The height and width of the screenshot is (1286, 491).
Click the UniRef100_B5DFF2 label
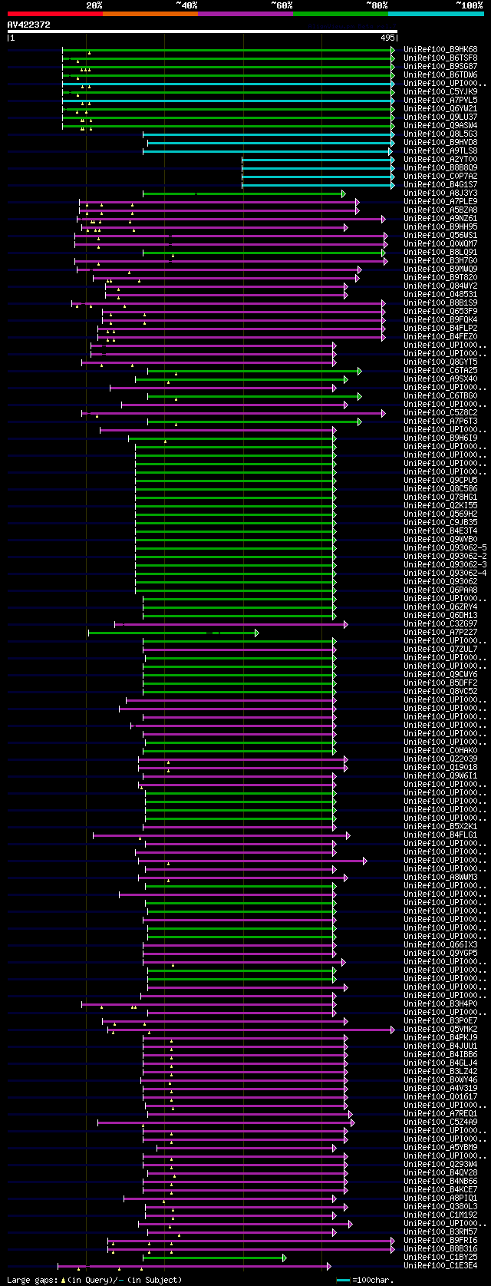coord(440,683)
